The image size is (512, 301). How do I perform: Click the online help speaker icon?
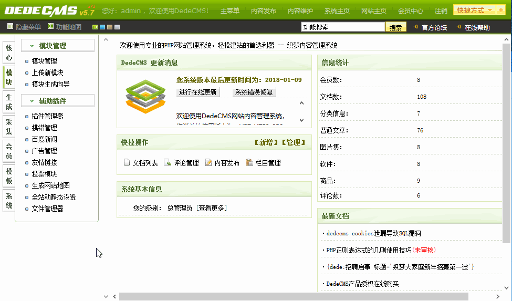tap(458, 27)
